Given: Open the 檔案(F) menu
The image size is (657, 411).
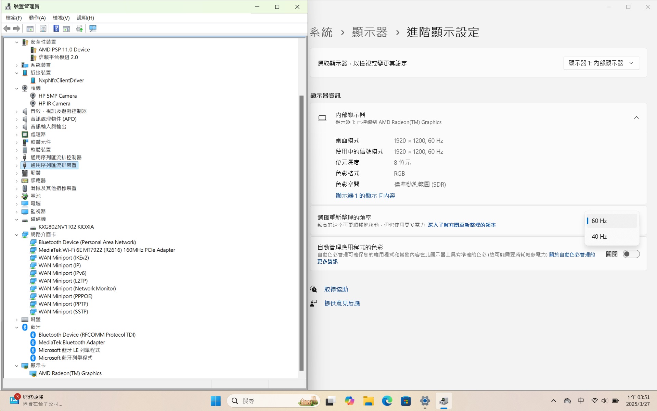Looking at the screenshot, I should click(14, 18).
